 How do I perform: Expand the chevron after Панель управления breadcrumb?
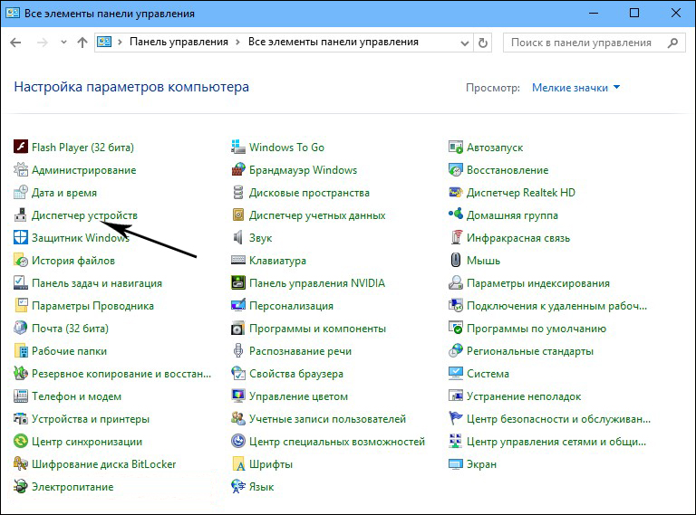point(238,43)
